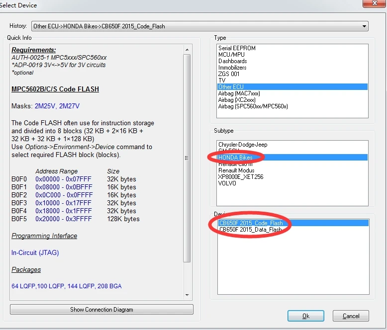Screen dimensions: 387x330
Task: Click the Packages heading
Action: click(26, 269)
